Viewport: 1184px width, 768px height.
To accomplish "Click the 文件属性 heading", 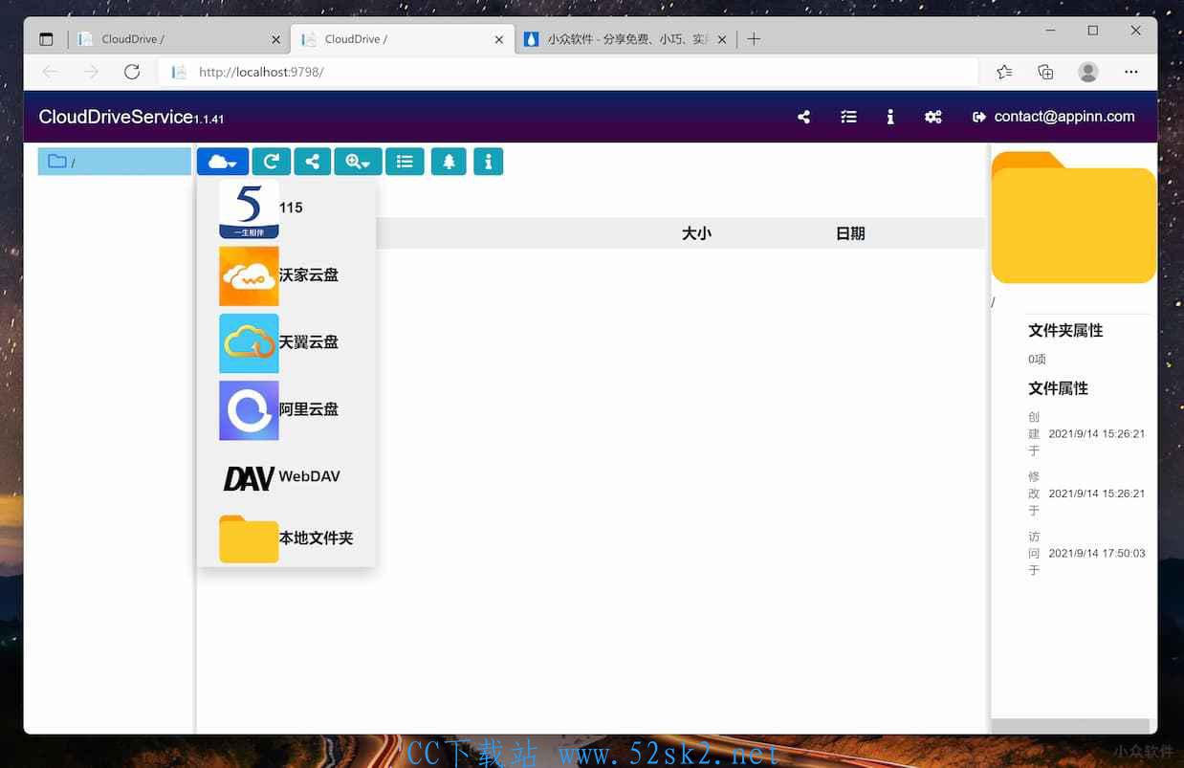I will tap(1058, 388).
